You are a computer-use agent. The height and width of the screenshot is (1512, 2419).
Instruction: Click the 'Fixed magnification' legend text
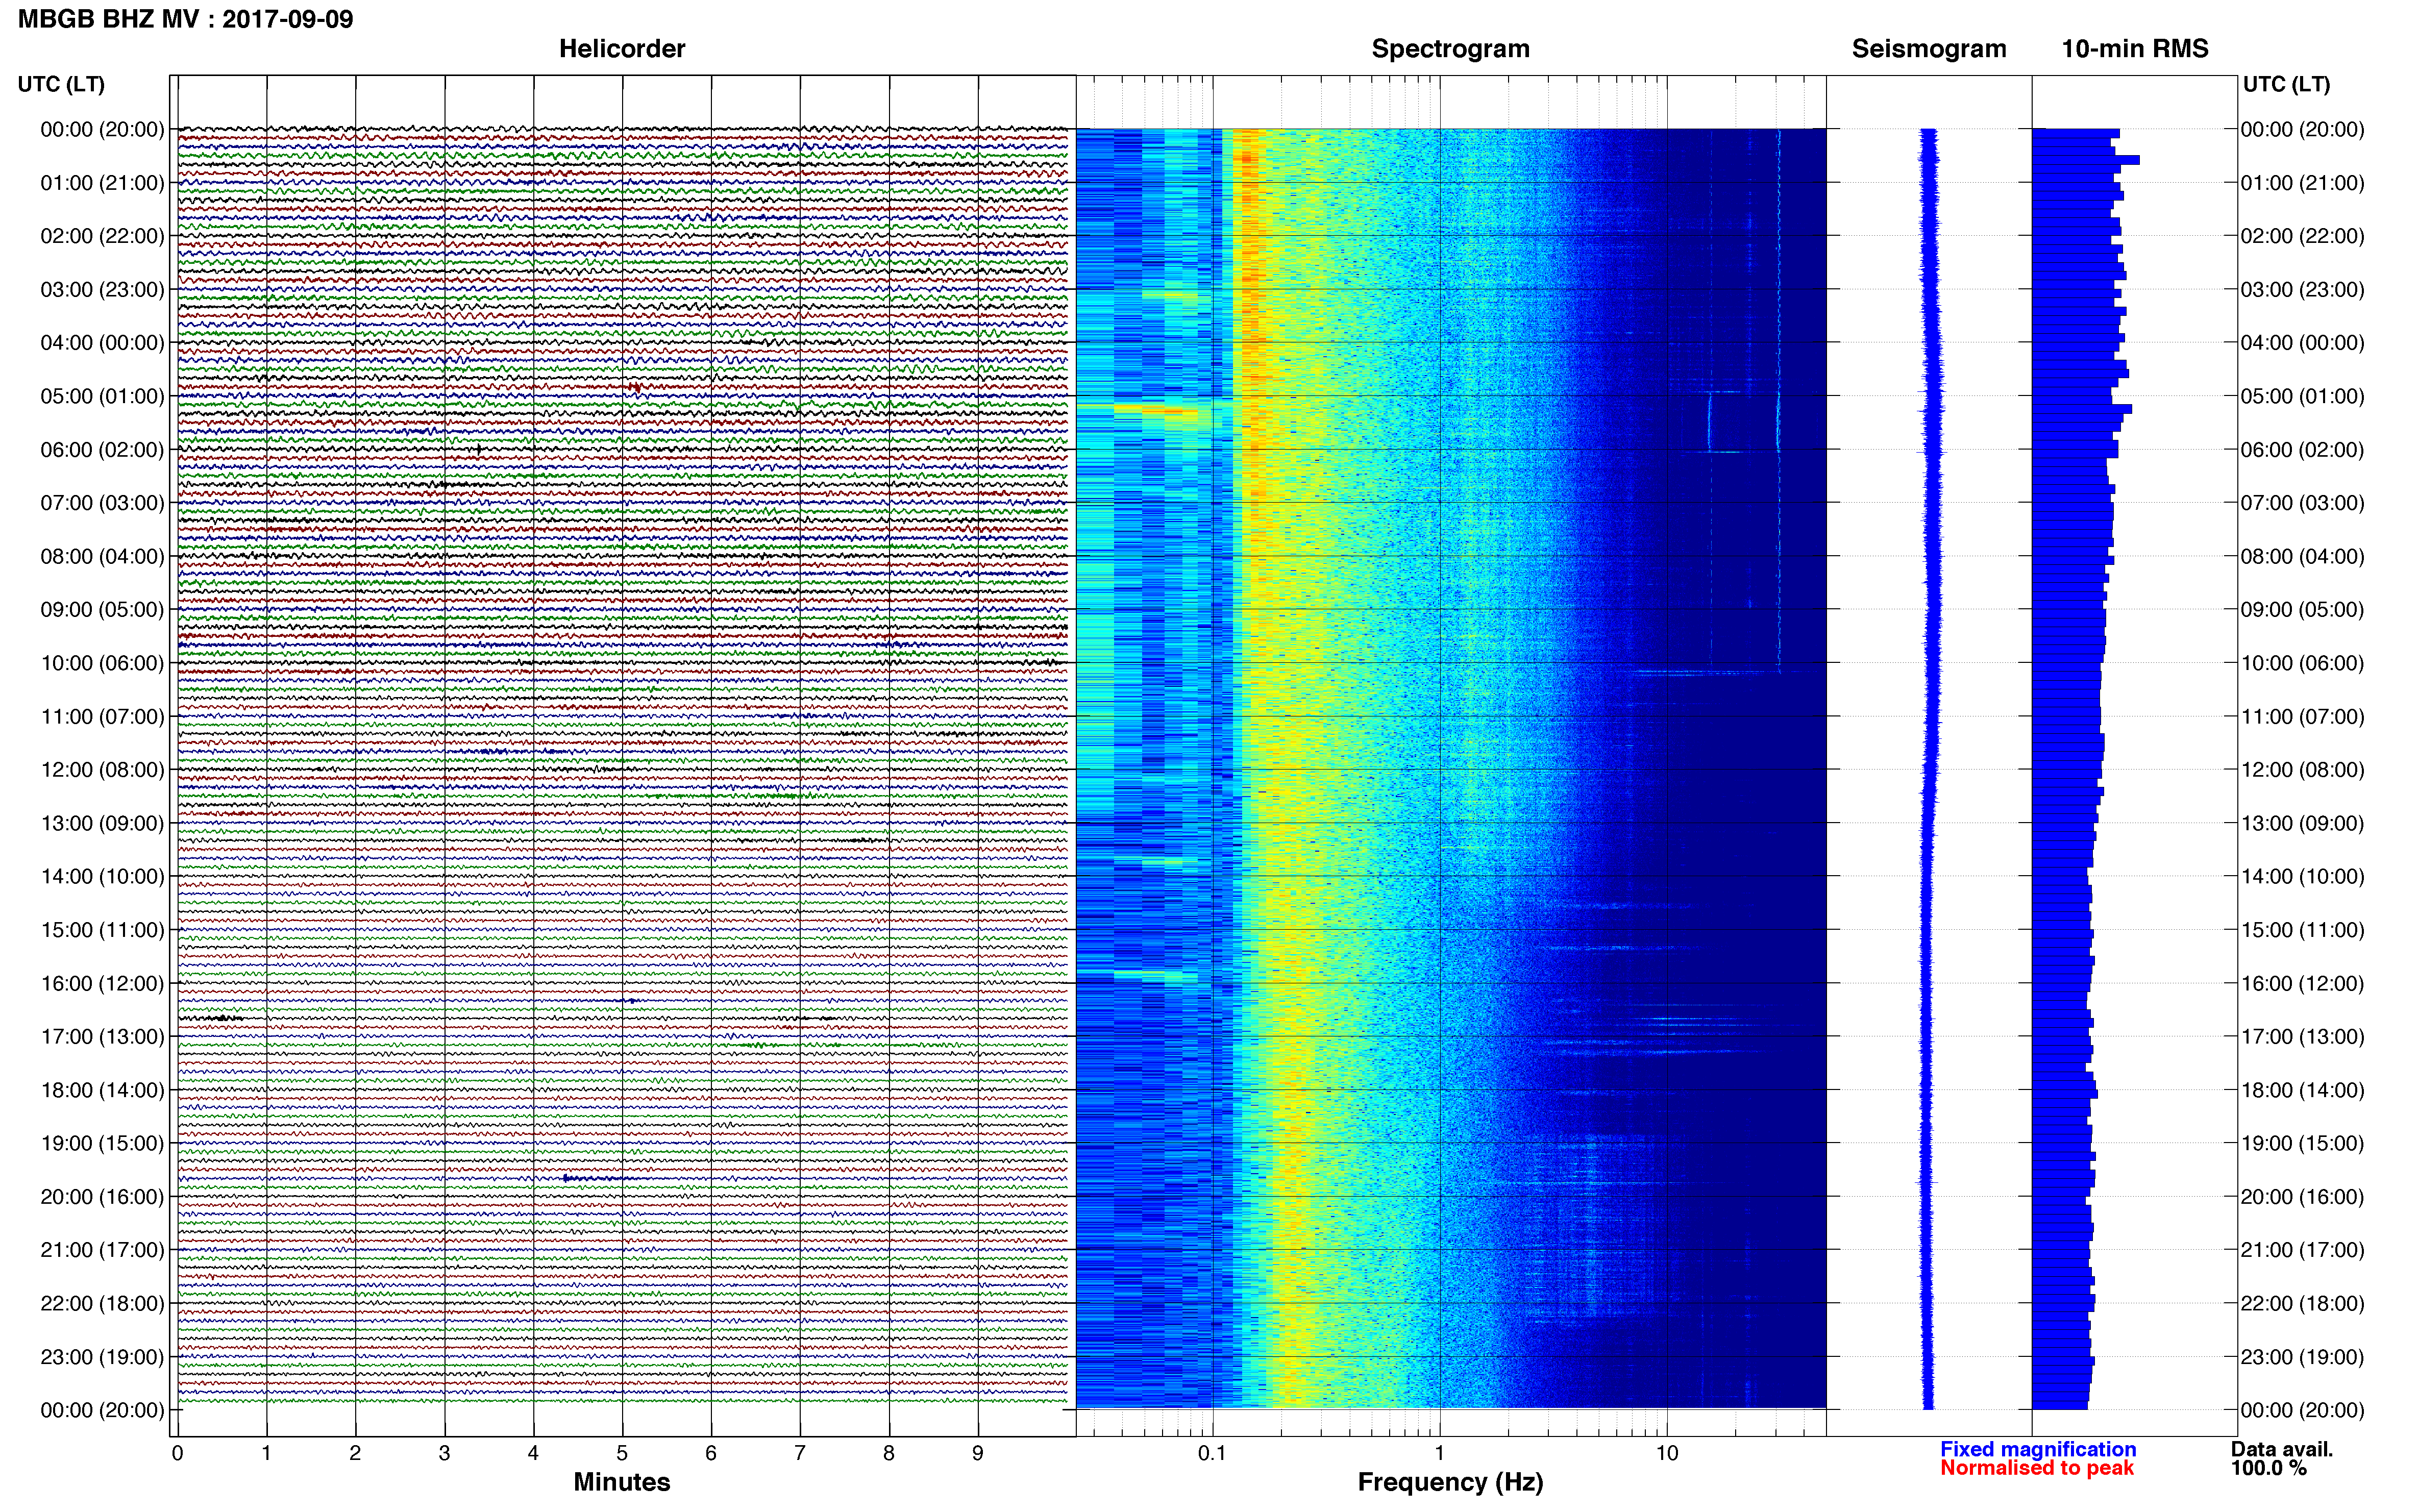pos(2038,1449)
